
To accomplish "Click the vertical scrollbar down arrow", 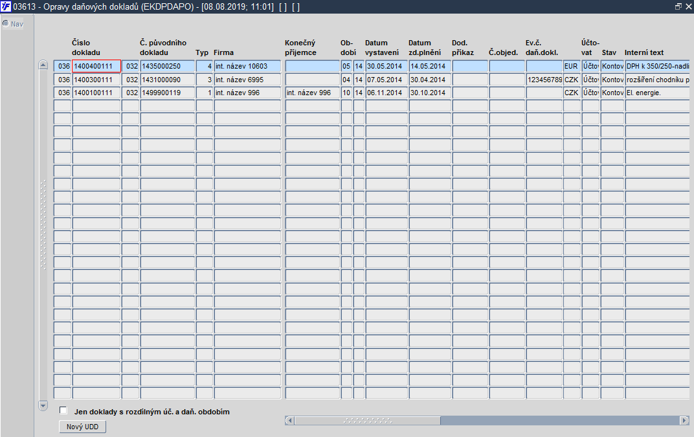I will [x=43, y=405].
